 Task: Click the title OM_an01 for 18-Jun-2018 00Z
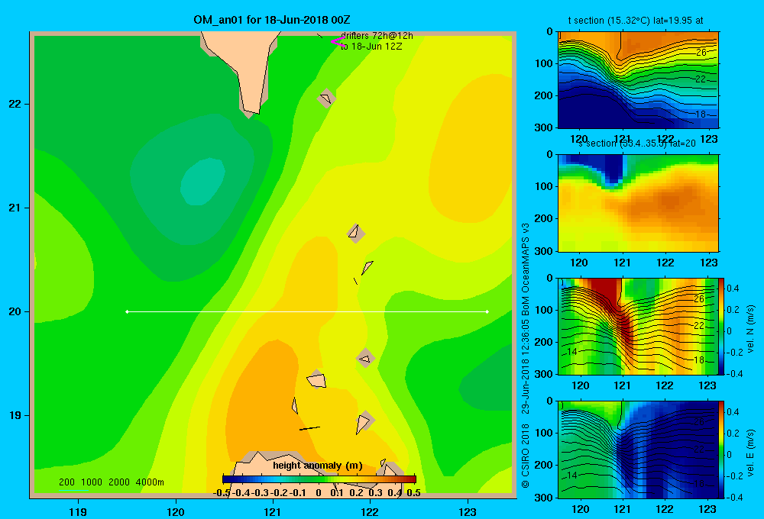tap(271, 20)
